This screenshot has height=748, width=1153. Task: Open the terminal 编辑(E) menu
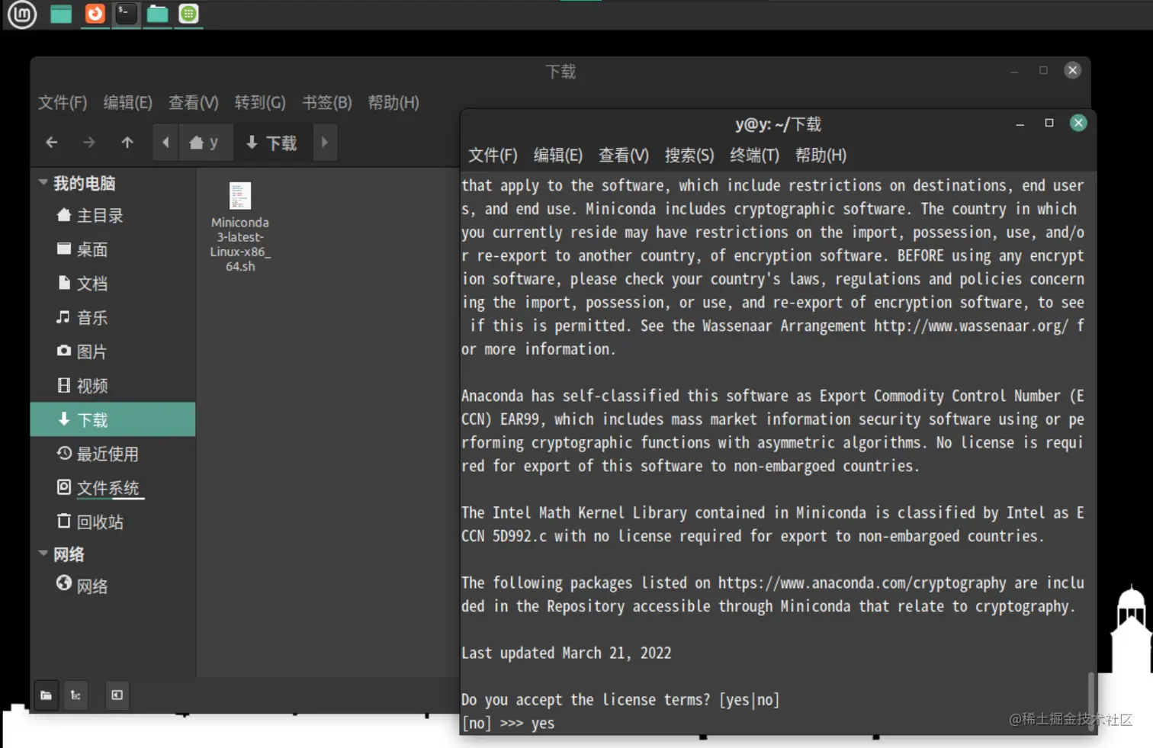point(557,156)
